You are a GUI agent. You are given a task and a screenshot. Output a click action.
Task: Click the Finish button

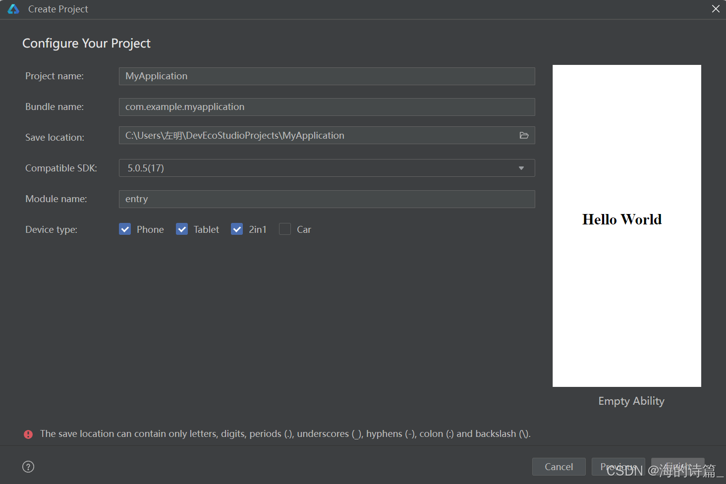[677, 467]
